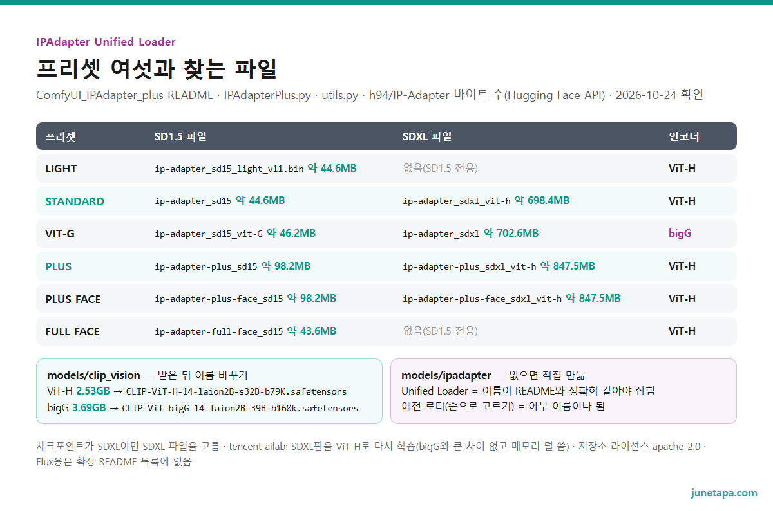Click the footnote beginning '체크포인트가 SDXL이면'

pyautogui.click(x=371, y=447)
